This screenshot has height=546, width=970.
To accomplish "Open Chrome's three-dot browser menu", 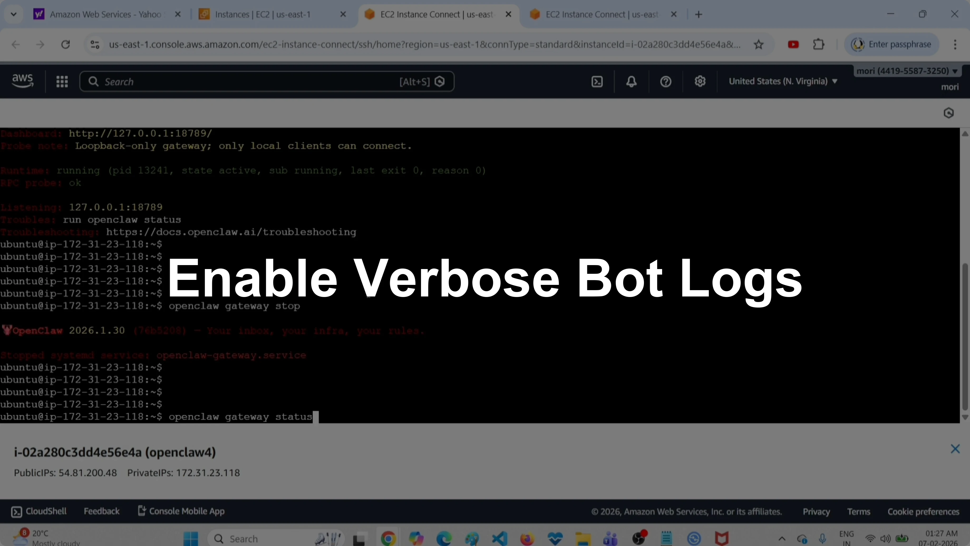I will coord(956,44).
